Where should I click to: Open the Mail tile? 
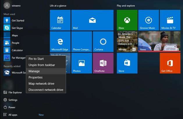tap(92, 20)
